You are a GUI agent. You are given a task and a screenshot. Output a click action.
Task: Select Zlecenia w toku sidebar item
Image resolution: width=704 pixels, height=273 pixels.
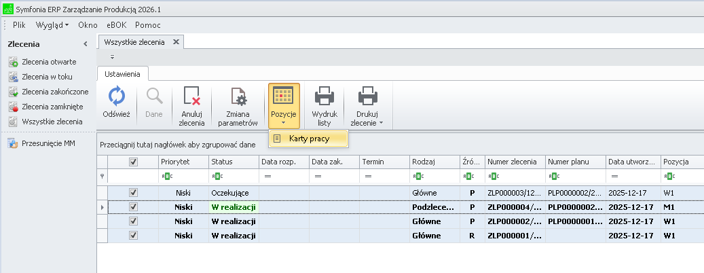46,77
